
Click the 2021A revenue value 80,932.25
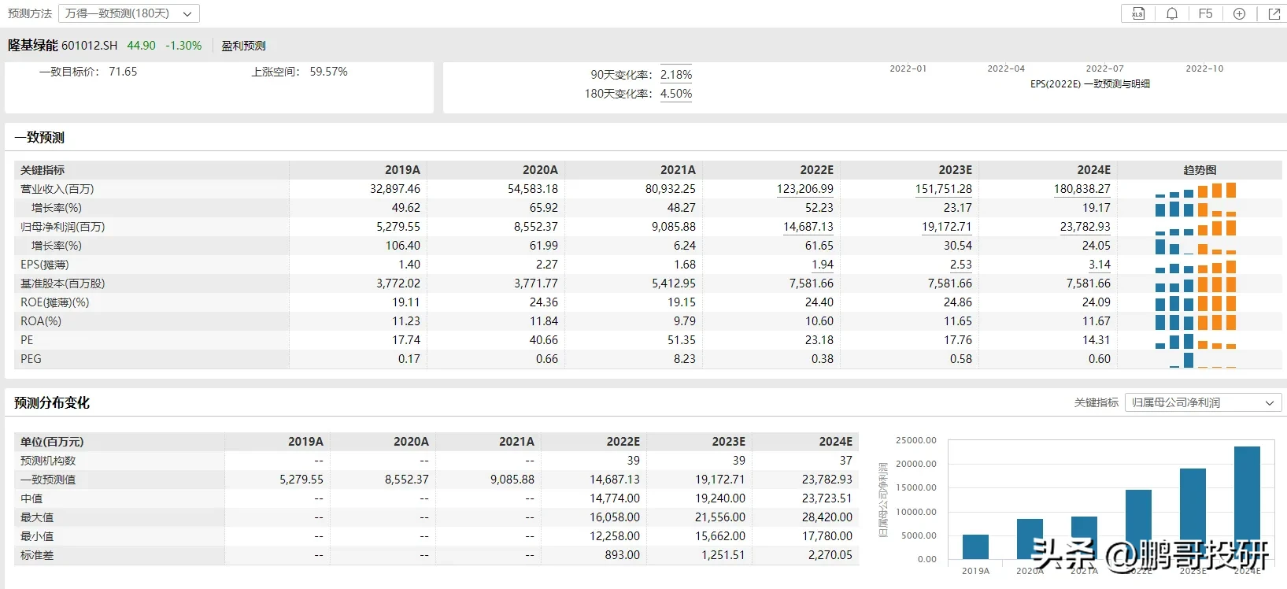(671, 189)
